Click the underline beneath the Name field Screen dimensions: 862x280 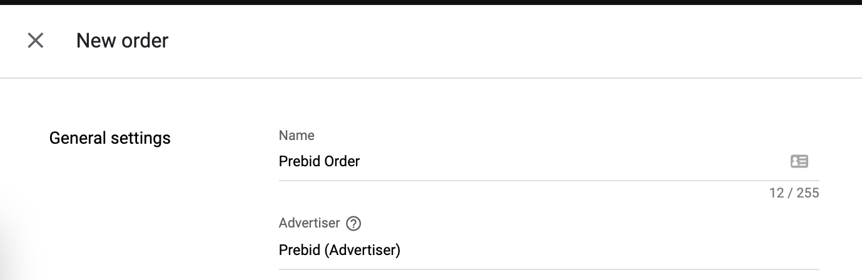click(x=549, y=181)
